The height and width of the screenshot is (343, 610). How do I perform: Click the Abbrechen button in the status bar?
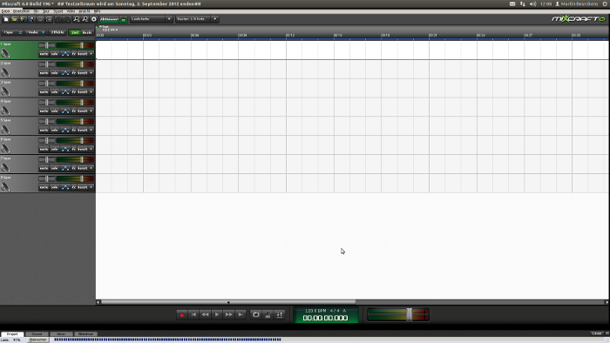38,340
